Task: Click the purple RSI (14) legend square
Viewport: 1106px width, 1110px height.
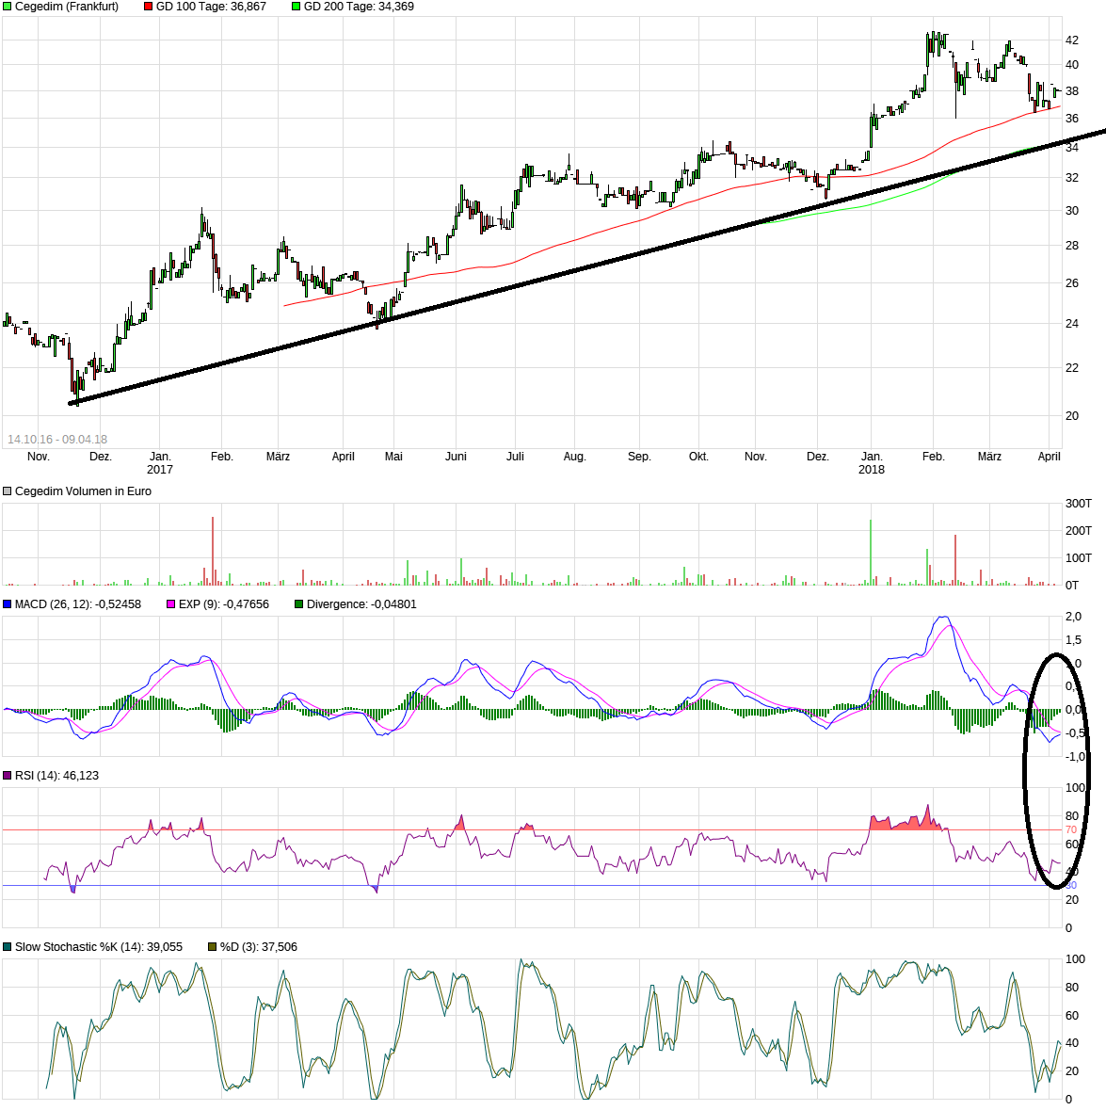Action: 8,776
